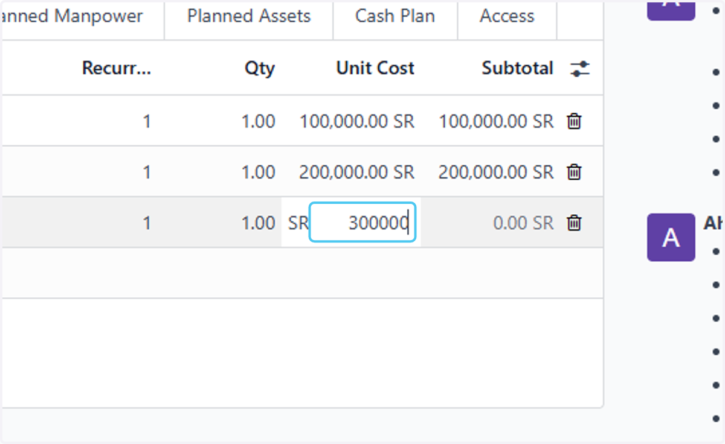725x444 pixels.
Task: Click recurrence value 1 in the 200,000.00 SR row
Action: click(146, 173)
